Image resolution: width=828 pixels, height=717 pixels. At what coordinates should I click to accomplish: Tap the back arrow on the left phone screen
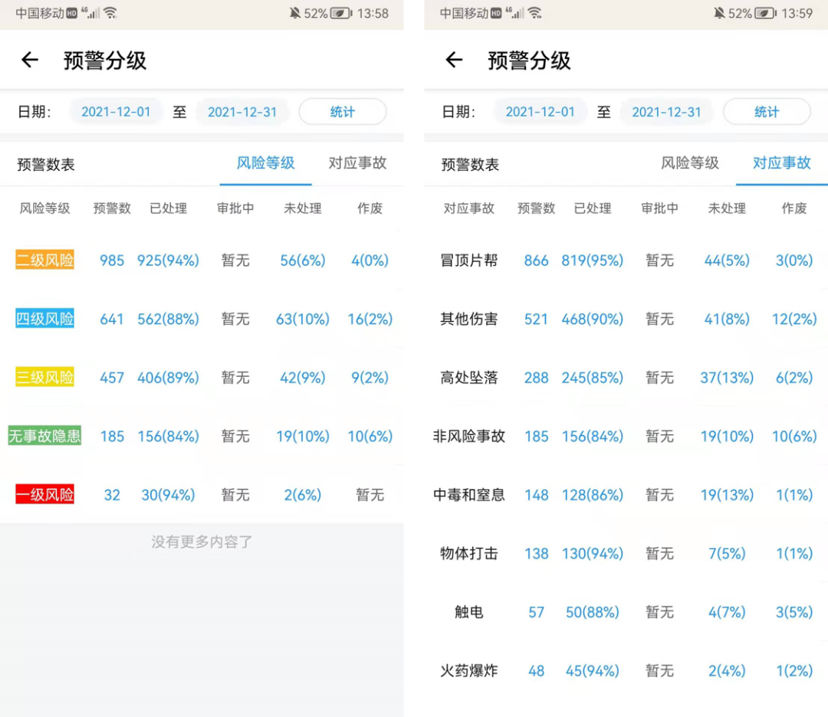(29, 61)
